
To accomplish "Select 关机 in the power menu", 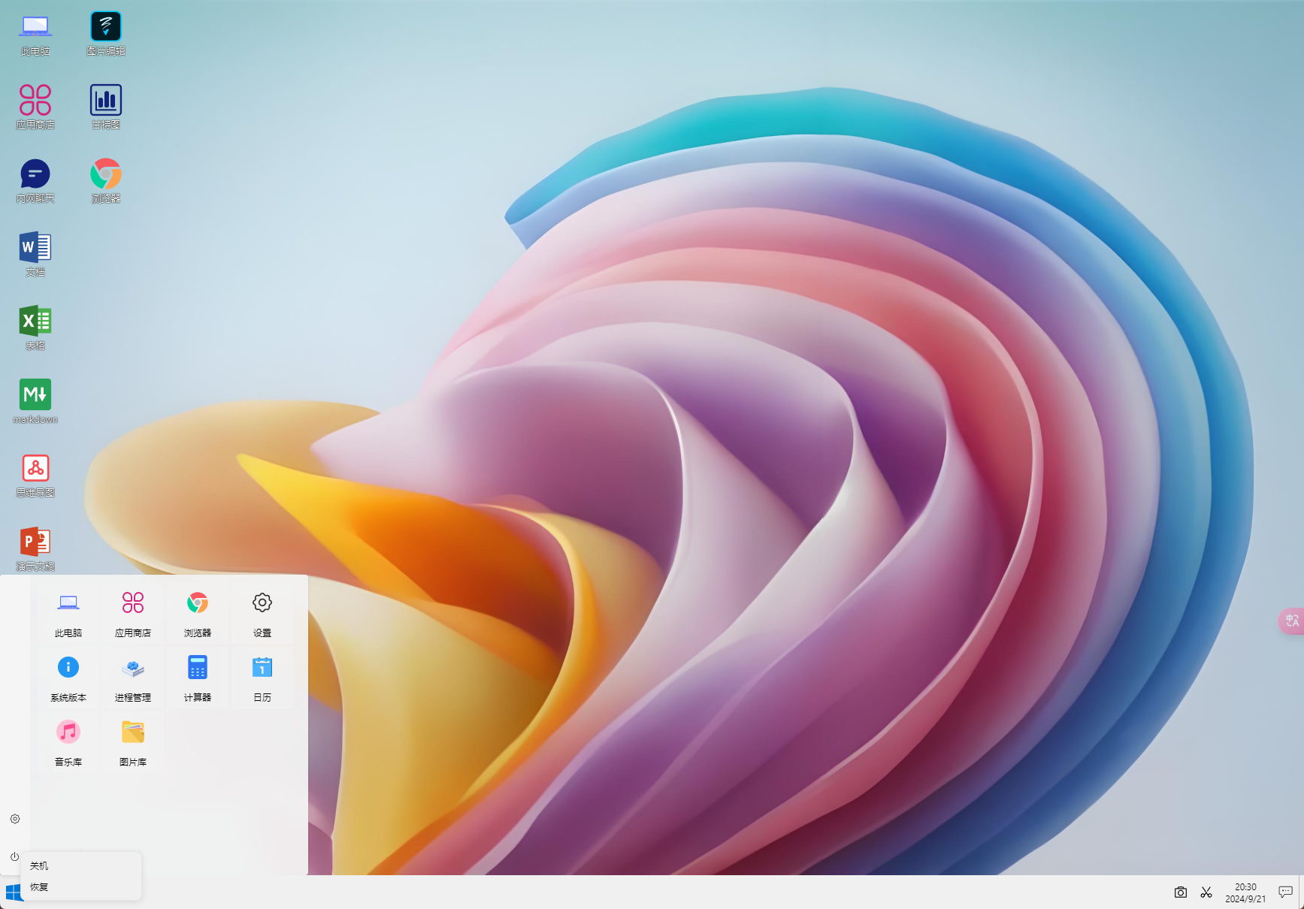I will pos(81,866).
